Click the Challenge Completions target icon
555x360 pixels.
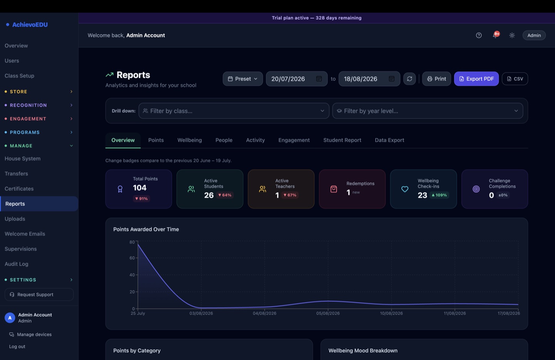pos(476,189)
